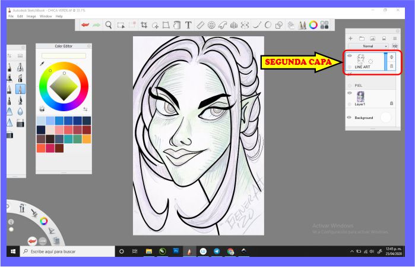Viewport: 415px width, 267px height.
Task: Choose the teal swatch in the palette
Action: pyautogui.click(x=68, y=139)
